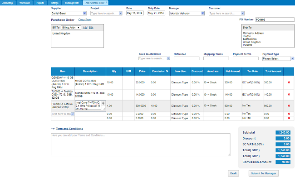This screenshot has height=178, width=295.
Task: Switch to the Warehouse tab
Action: (x=25, y=3)
